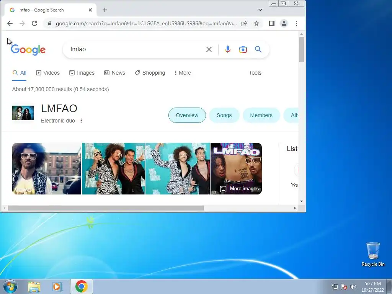Clear the search box with the X
This screenshot has height=294, width=392.
[209, 49]
